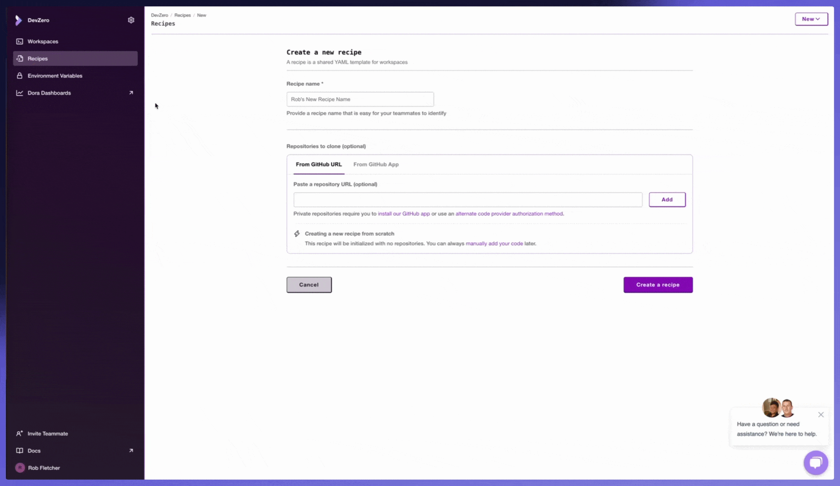The width and height of the screenshot is (840, 486).
Task: Open the chat support bubble icon
Action: click(815, 462)
